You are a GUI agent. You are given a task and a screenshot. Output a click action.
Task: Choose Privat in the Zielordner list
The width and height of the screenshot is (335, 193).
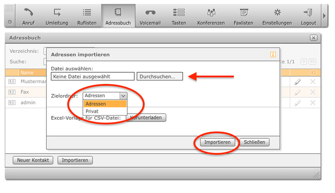click(x=105, y=111)
